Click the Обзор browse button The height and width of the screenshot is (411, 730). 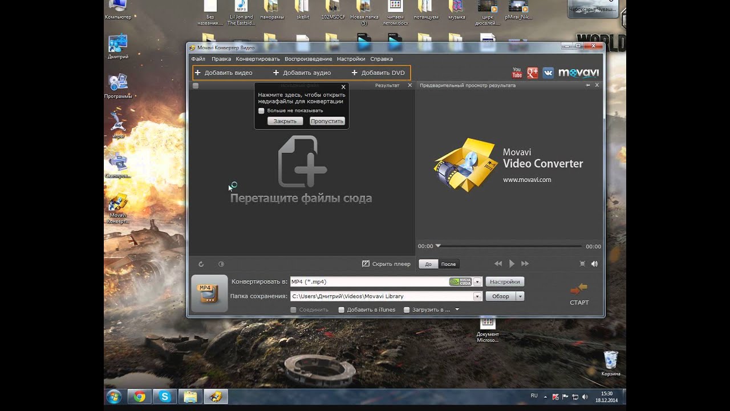point(501,296)
